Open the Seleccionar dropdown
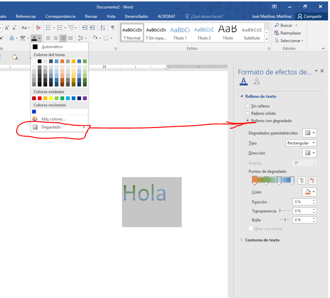Screen dimensions: 330x298 (x=289, y=41)
